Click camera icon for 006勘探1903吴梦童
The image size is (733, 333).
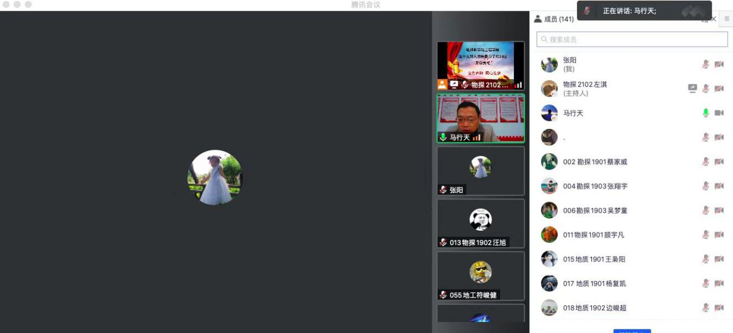pyautogui.click(x=719, y=210)
